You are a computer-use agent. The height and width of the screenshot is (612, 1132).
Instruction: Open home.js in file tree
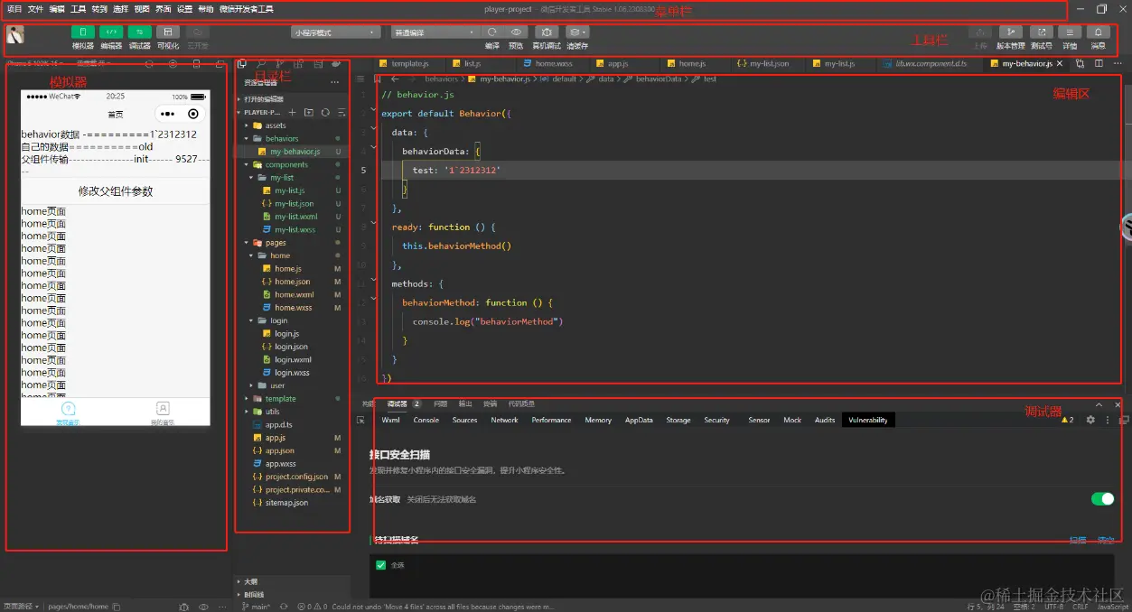click(x=288, y=269)
